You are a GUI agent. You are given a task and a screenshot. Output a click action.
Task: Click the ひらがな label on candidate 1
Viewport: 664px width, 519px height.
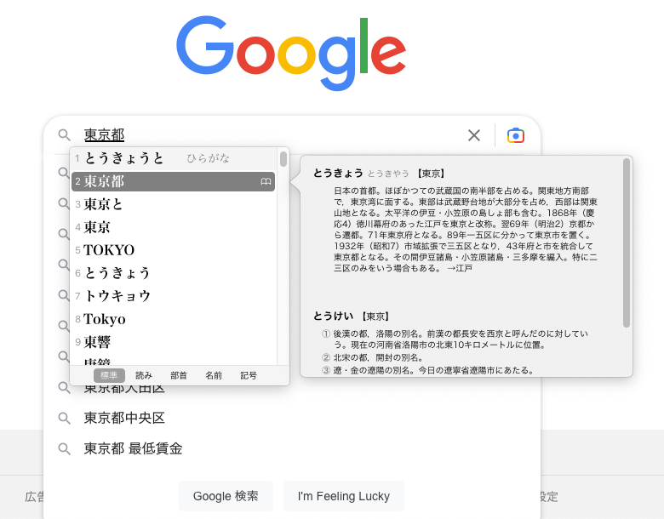[x=208, y=158]
